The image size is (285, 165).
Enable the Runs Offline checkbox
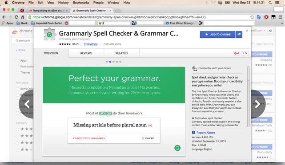tap(18, 89)
